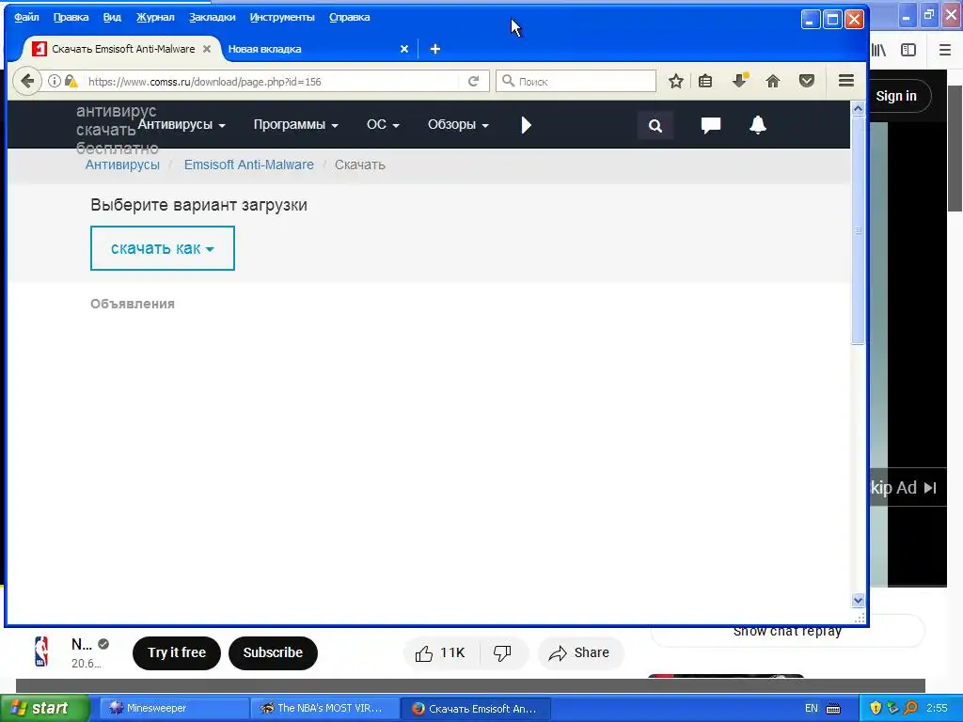Open site search magnifier in comss header
963x722 pixels.
tap(655, 126)
